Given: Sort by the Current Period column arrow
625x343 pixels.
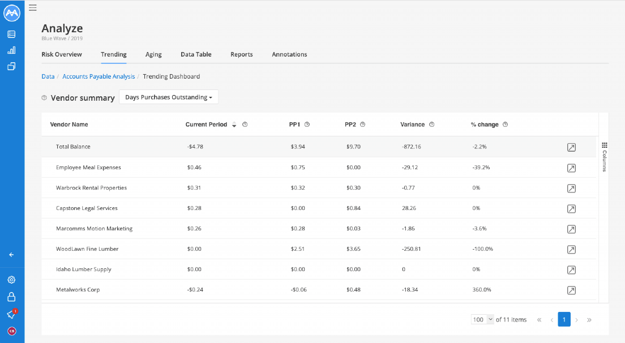Looking at the screenshot, I should pos(234,125).
